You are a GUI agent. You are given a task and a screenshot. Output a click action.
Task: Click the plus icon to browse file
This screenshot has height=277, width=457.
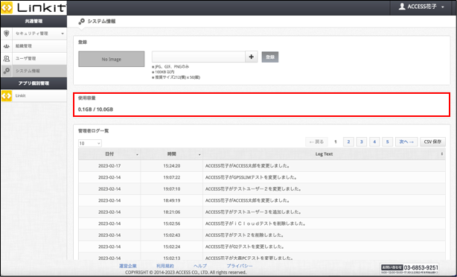tap(252, 57)
